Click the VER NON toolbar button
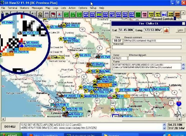The width and height of the screenshot is (186, 136). pos(171,15)
